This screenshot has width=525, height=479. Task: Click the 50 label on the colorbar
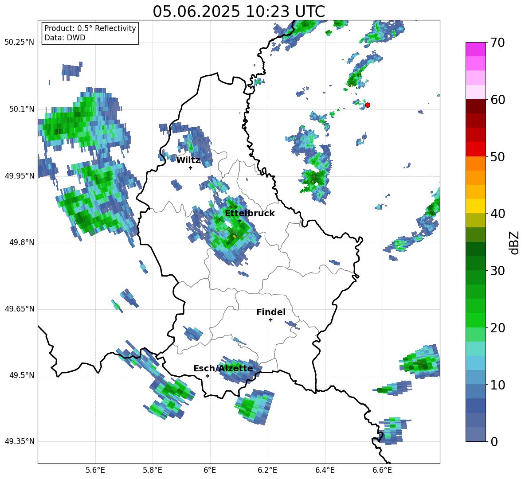498,157
